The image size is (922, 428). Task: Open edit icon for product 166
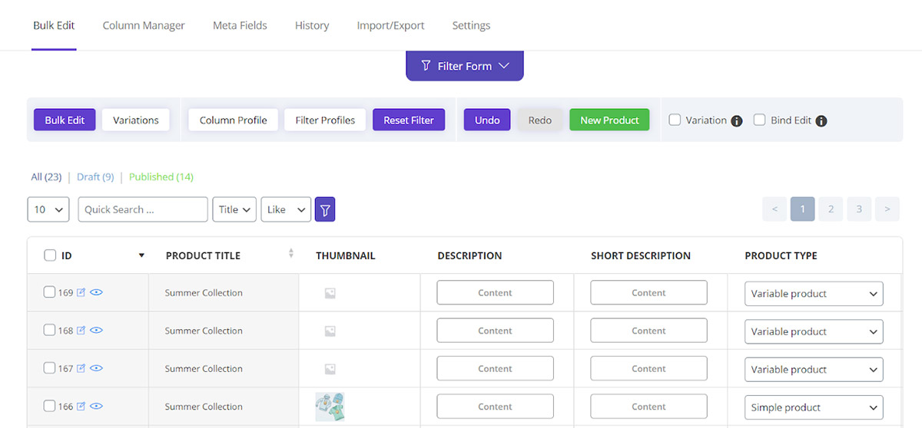coord(81,407)
